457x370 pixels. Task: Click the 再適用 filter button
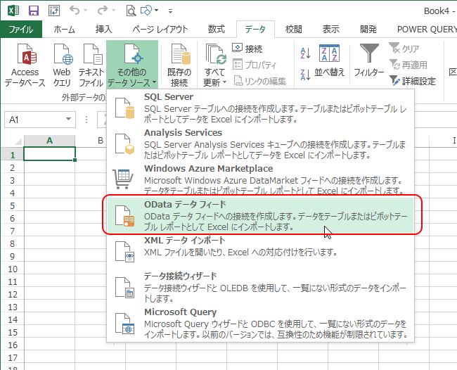click(408, 65)
